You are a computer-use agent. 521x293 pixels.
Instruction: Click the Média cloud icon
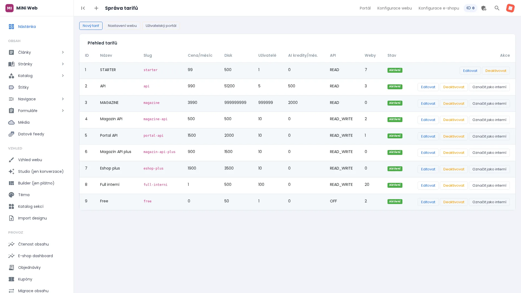(11, 122)
